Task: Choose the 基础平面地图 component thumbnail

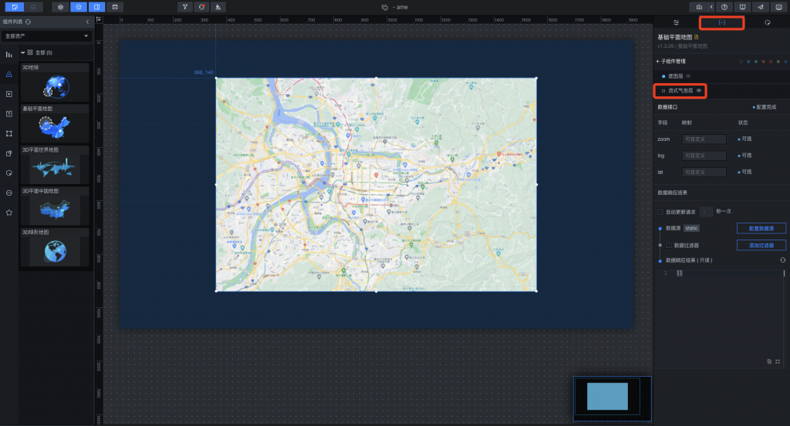Action: (x=55, y=124)
